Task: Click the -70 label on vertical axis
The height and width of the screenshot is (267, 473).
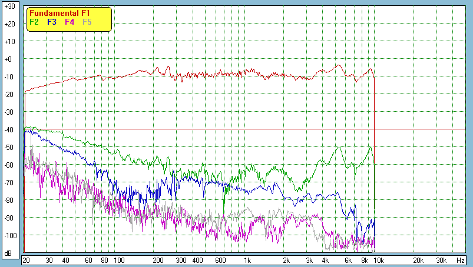Action: click(9, 183)
